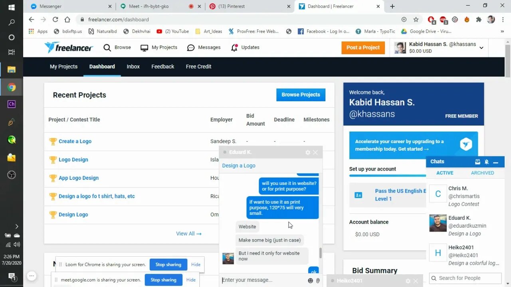Open File Explorer from the taskbar
Image resolution: width=511 pixels, height=287 pixels.
12,70
